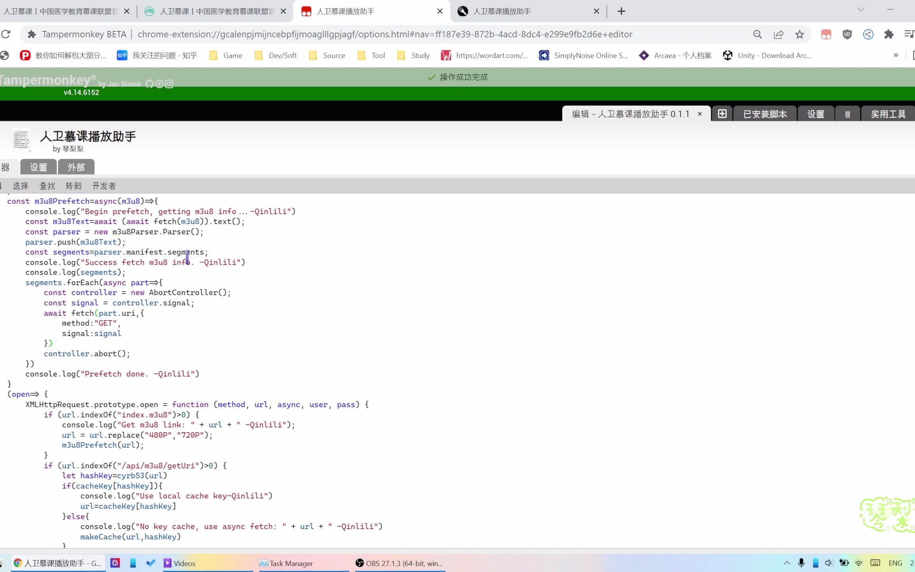Open the zoom magnifier icon in address bar
Screen dimensions: 915x572
coord(757,34)
